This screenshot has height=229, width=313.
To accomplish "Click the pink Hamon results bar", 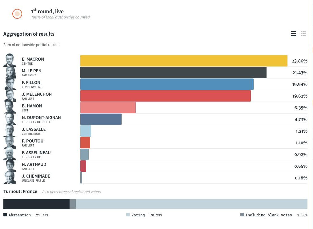I will coord(108,108).
